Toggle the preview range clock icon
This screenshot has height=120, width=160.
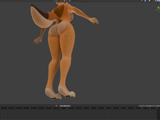point(147,106)
